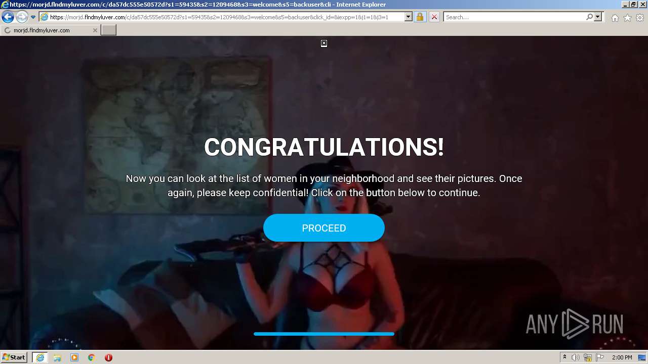
Task: Click the PROCEED button
Action: (x=324, y=228)
